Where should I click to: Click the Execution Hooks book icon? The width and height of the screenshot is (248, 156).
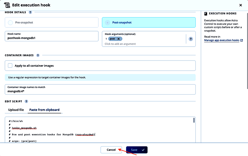[206, 14]
